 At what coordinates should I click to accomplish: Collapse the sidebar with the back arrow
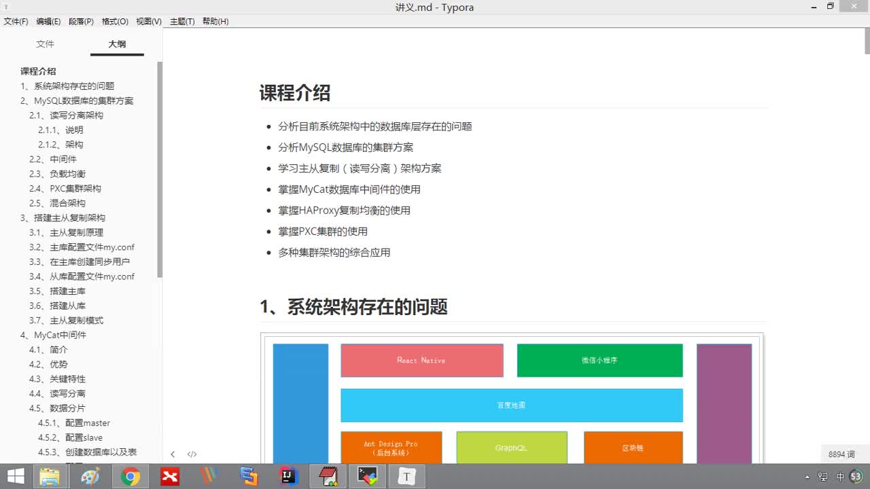point(173,454)
